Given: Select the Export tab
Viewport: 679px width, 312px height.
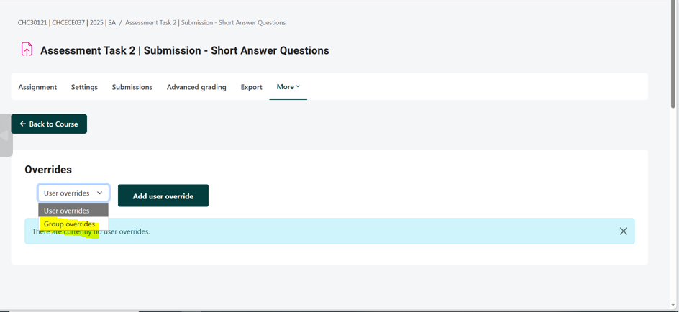Looking at the screenshot, I should pos(251,87).
